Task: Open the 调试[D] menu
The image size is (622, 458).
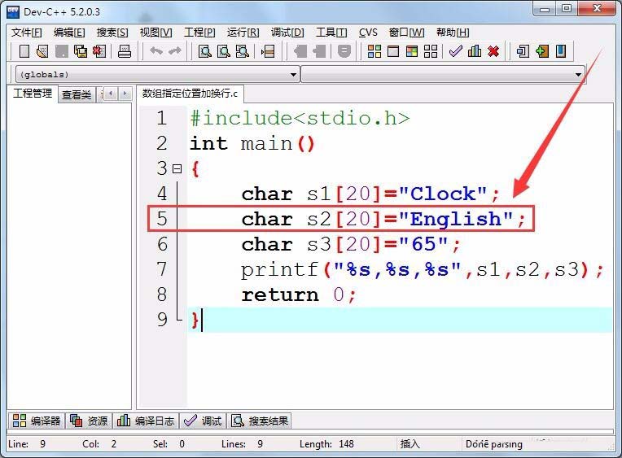Action: coord(287,32)
